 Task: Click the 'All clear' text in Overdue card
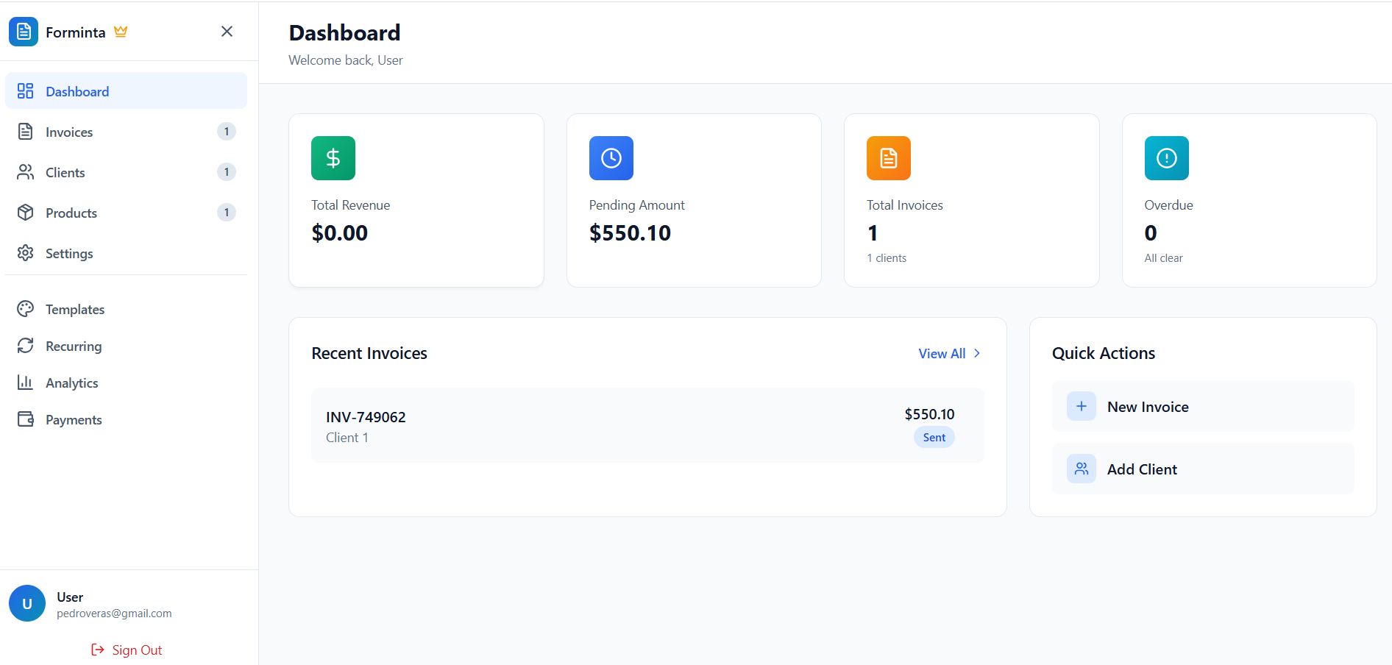1163,258
